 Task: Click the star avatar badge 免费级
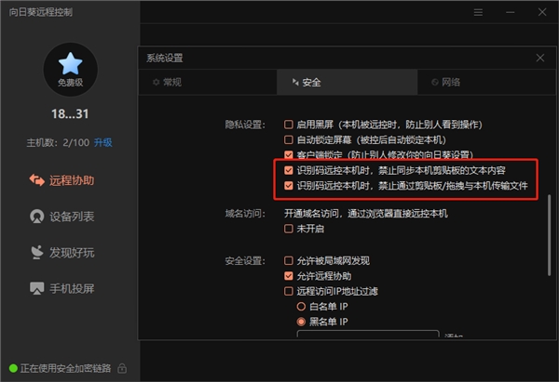[x=70, y=70]
